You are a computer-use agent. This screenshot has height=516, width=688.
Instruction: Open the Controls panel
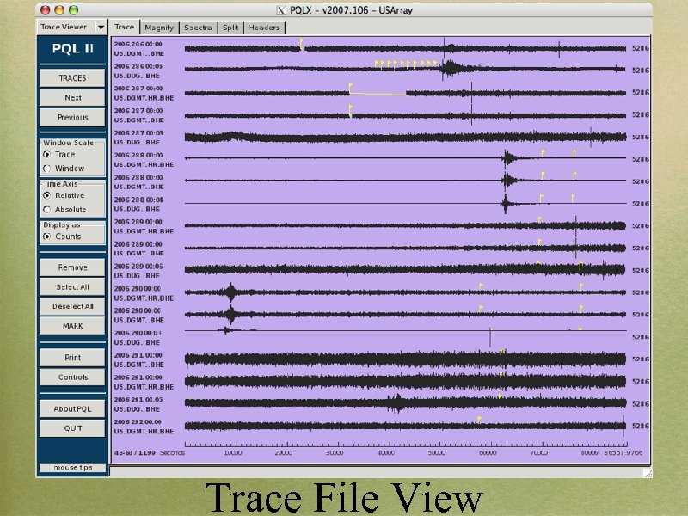tap(71, 377)
